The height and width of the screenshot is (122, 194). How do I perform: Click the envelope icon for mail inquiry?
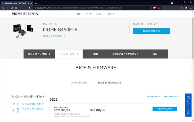[13, 104]
